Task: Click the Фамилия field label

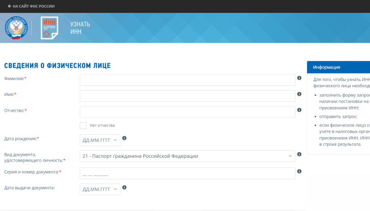Action: 15,79
